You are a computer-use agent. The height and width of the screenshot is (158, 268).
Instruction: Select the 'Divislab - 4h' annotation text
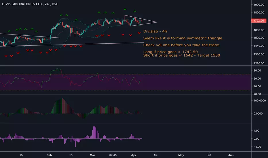155,31
